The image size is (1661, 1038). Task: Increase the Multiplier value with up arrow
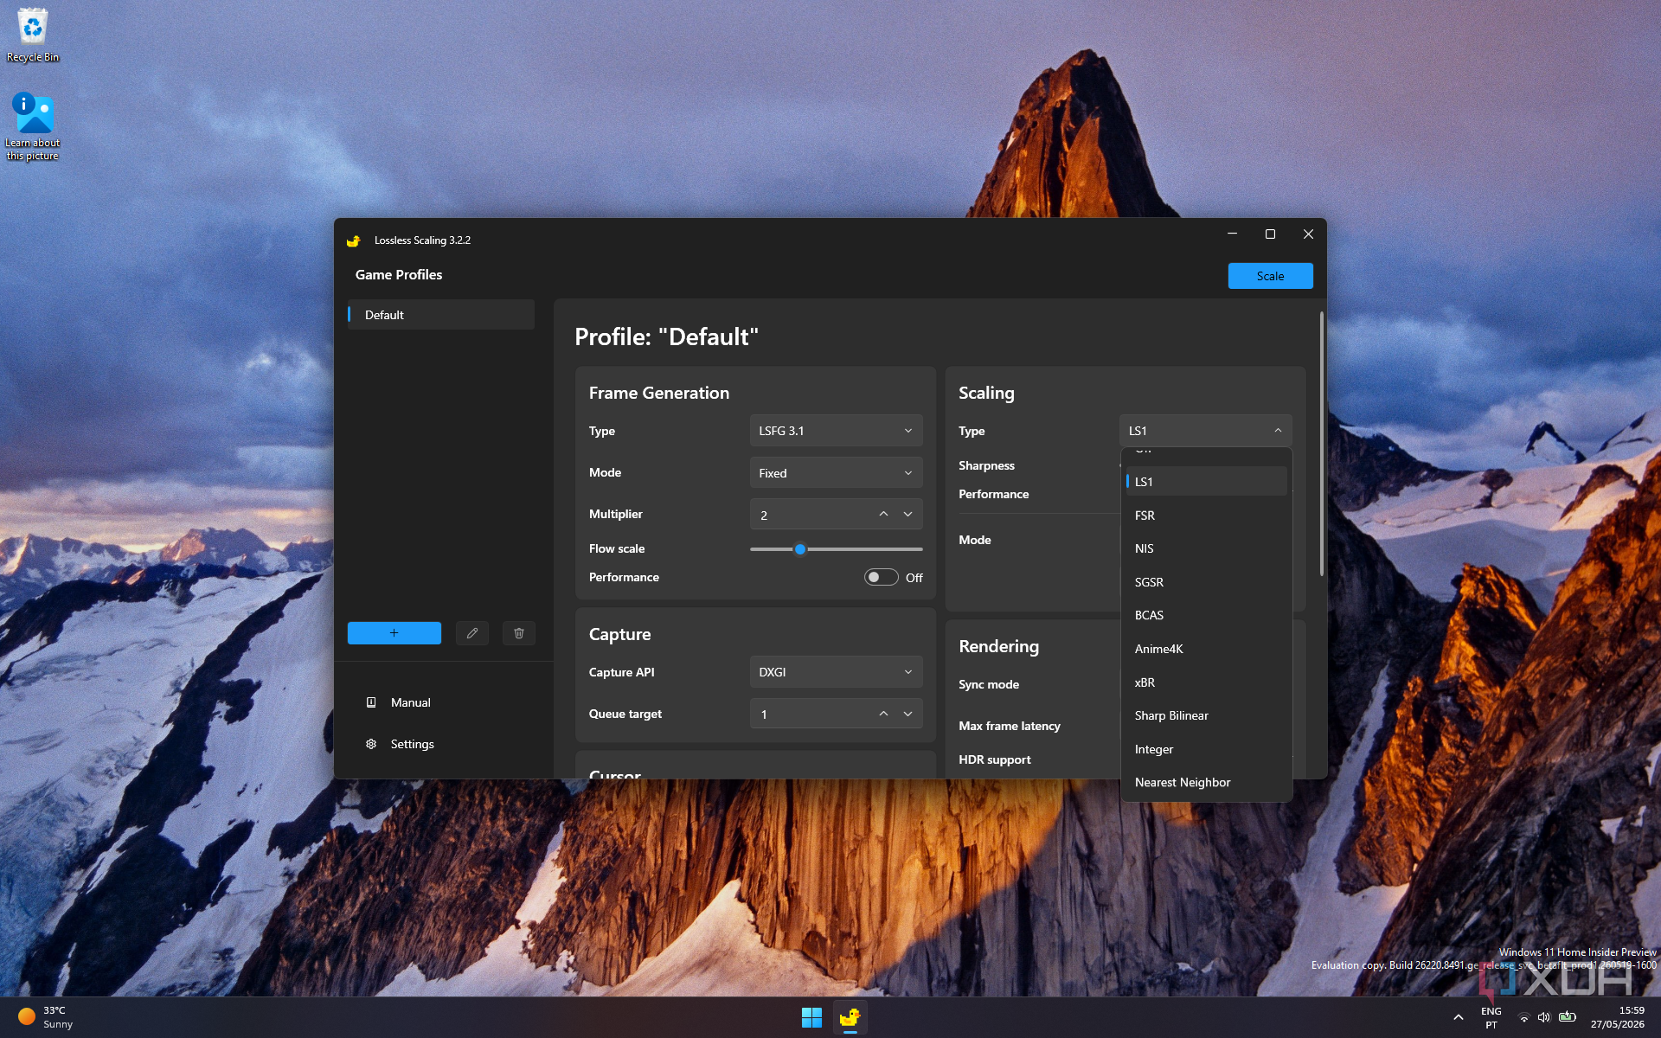(x=883, y=514)
